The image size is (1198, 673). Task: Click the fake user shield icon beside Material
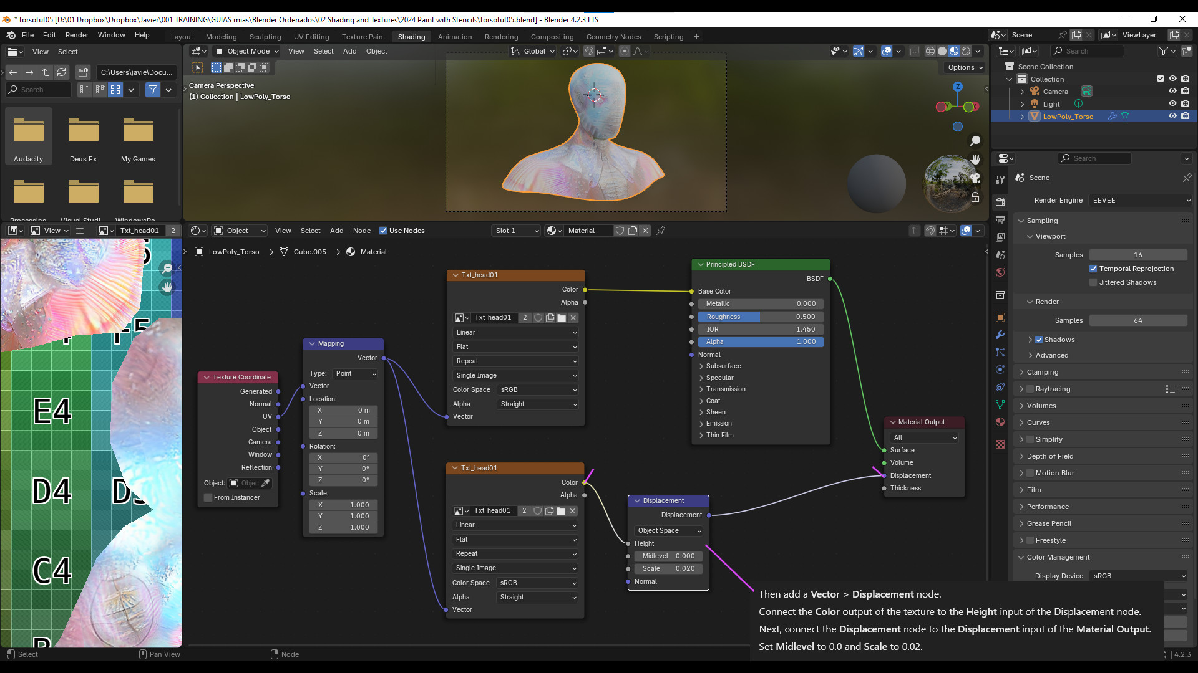click(x=620, y=231)
